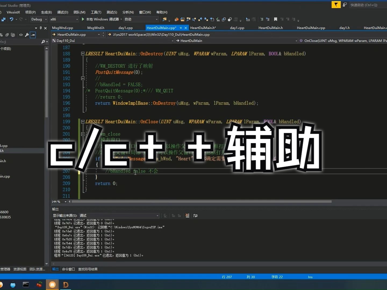Open the Day110_Dui project scope dropdown
387x290 pixels.
(113, 41)
